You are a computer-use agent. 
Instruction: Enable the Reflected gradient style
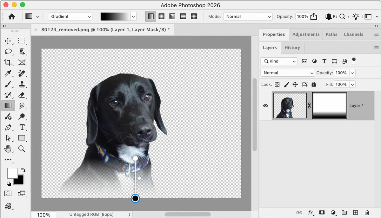pos(183,16)
